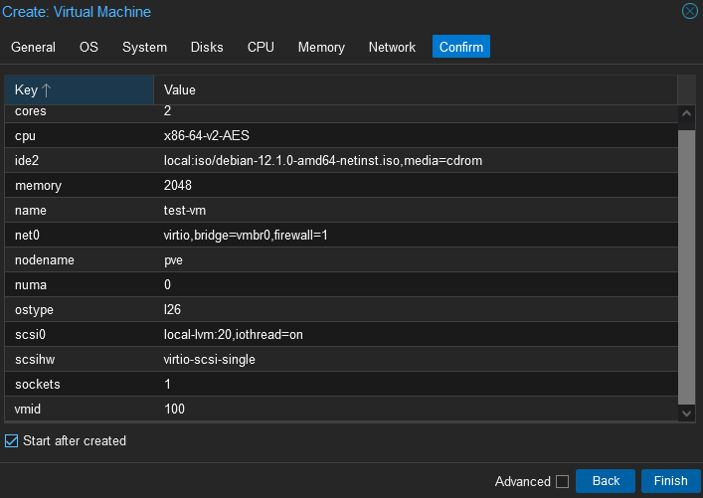Open the OS tab

(88, 47)
